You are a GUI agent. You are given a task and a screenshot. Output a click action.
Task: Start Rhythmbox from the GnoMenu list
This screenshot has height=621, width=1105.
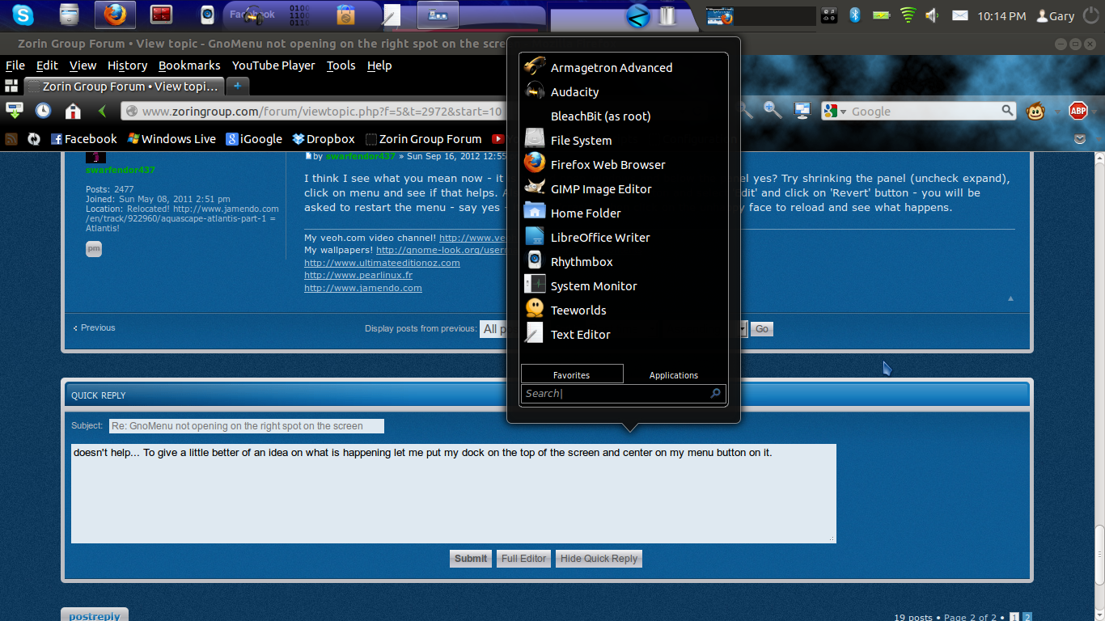tap(581, 262)
